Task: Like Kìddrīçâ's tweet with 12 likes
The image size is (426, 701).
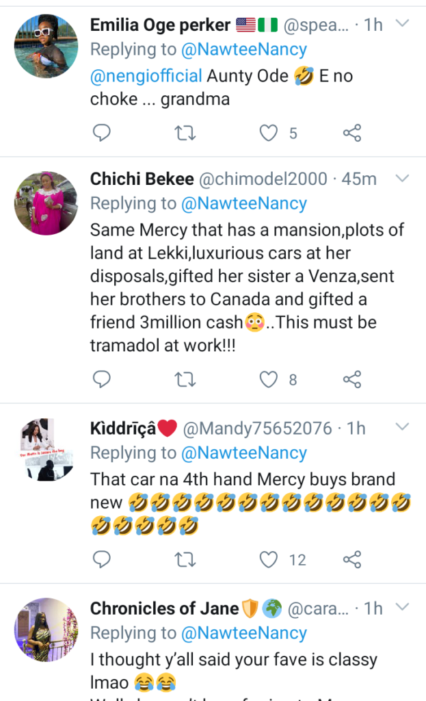Action: pyautogui.click(x=269, y=559)
